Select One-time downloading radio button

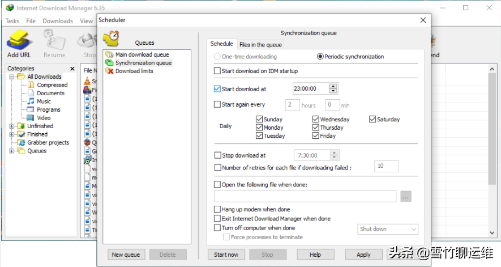click(x=217, y=57)
